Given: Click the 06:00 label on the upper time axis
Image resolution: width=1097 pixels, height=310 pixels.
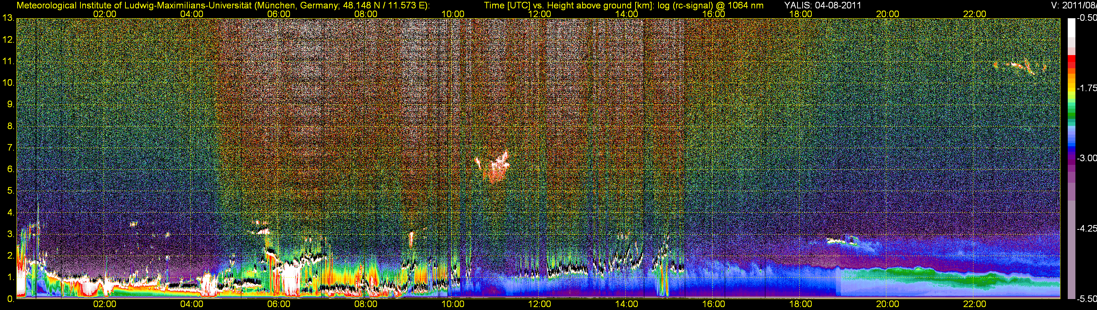Looking at the screenshot, I should coord(279,14).
